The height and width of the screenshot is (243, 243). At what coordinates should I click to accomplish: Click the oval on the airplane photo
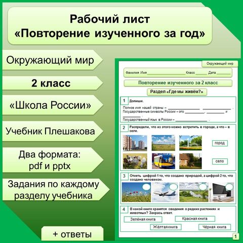(173, 187)
